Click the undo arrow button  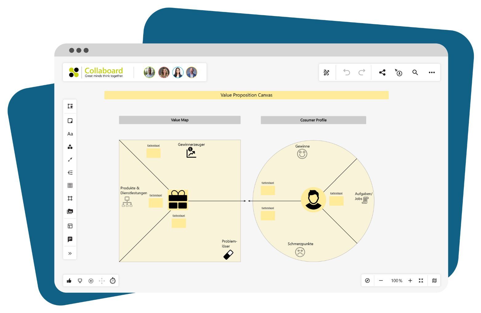click(x=346, y=72)
